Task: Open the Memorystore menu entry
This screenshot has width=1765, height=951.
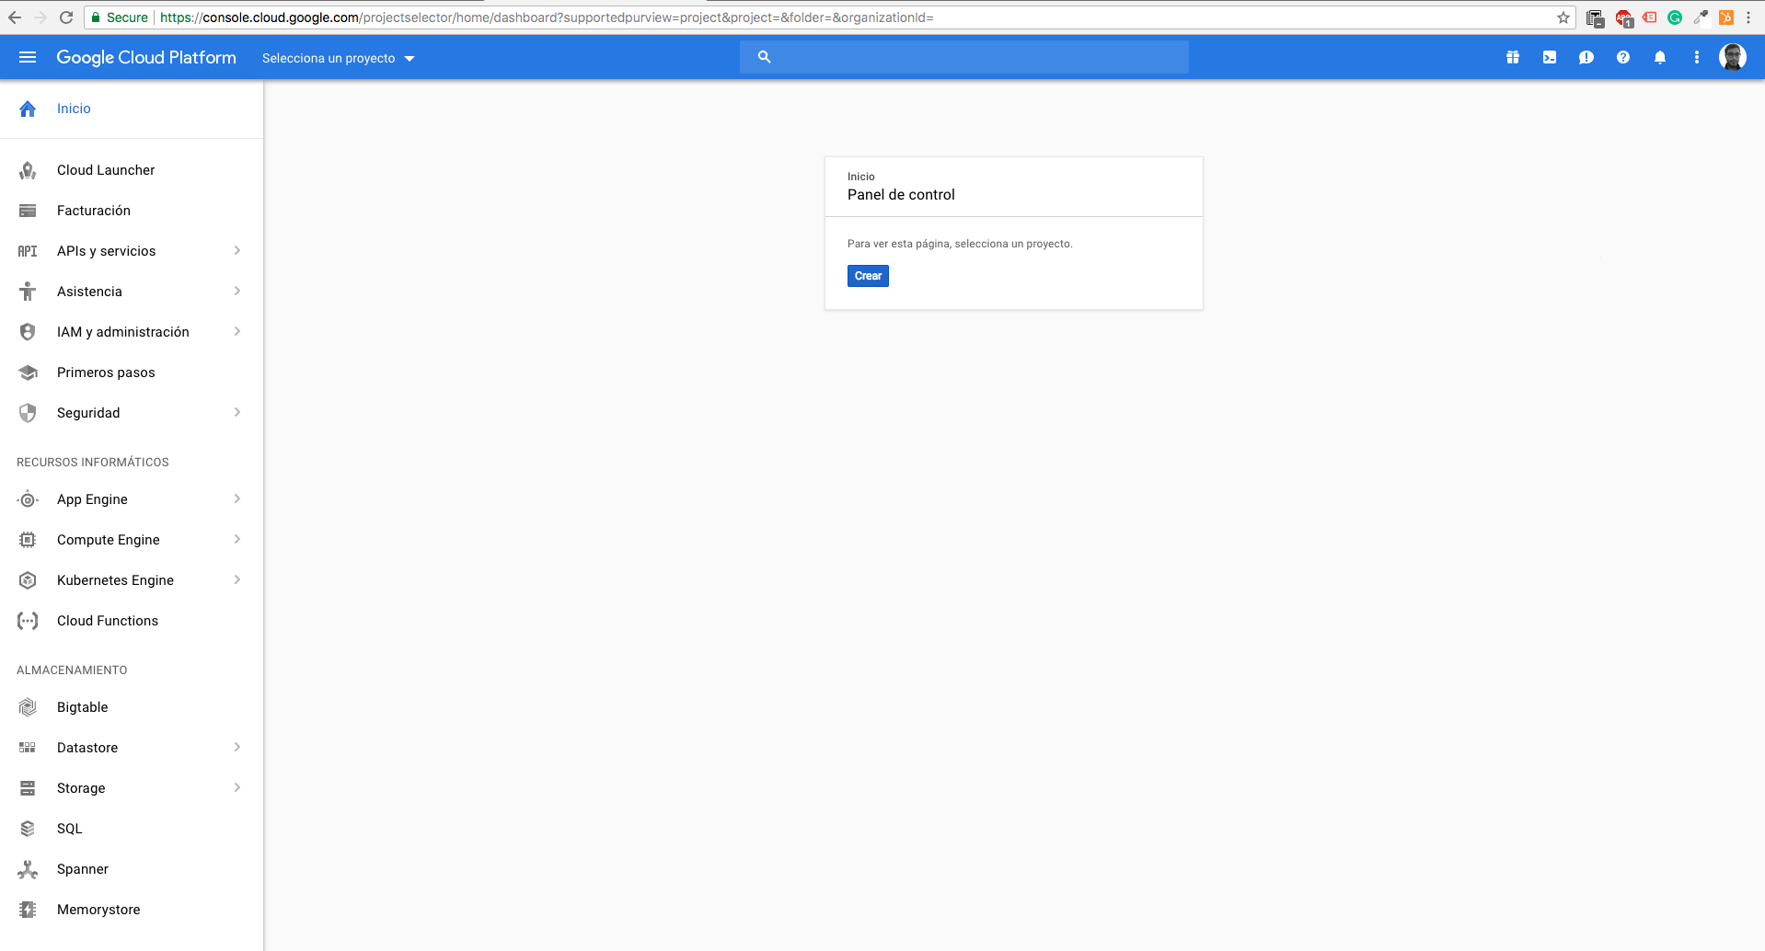Action: 132,910
